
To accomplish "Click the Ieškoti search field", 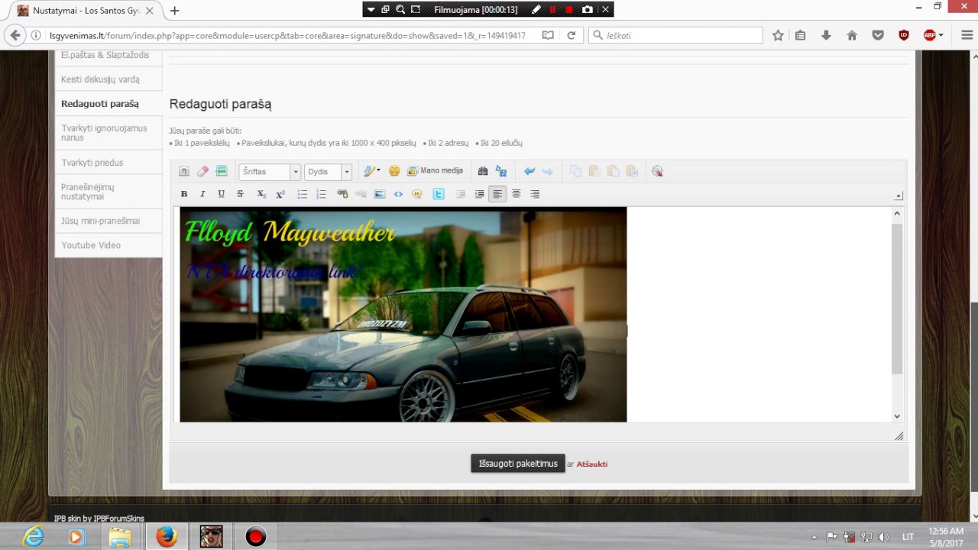I will click(x=675, y=35).
